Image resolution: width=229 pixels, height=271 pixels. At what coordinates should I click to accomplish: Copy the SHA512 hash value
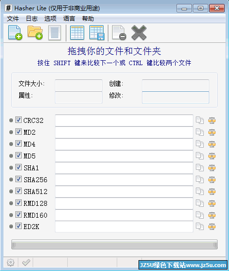200,192
